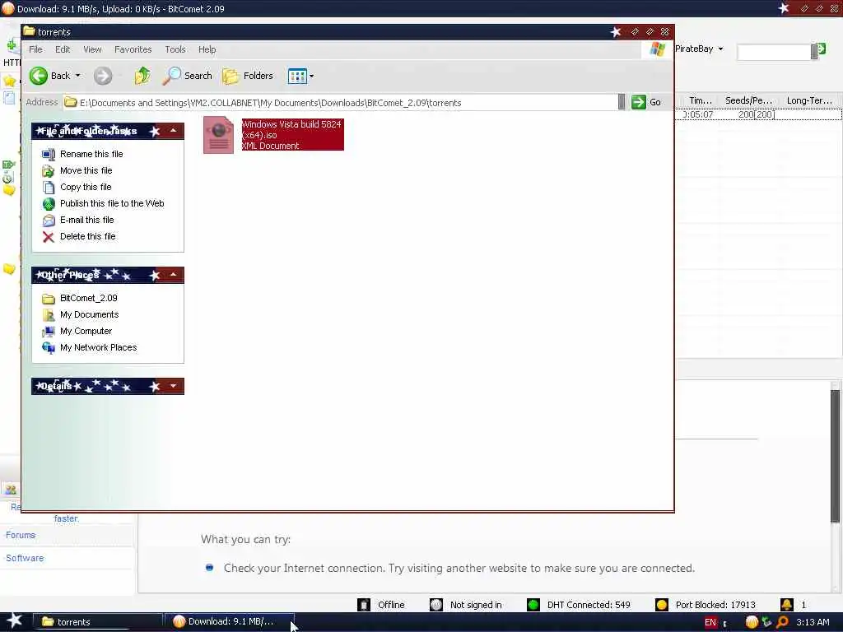
Task: Collapse the Other Places panel
Action: coord(173,275)
